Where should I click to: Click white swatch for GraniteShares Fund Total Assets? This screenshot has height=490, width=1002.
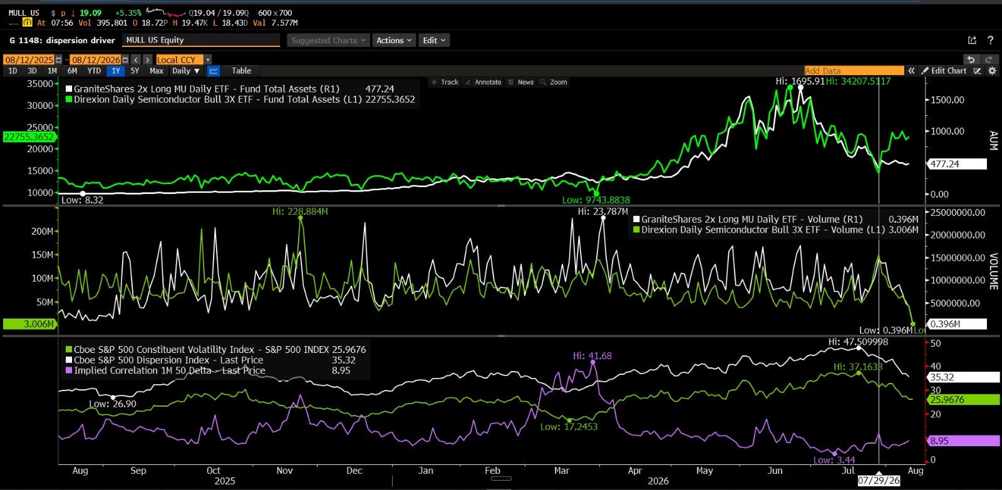click(x=69, y=89)
